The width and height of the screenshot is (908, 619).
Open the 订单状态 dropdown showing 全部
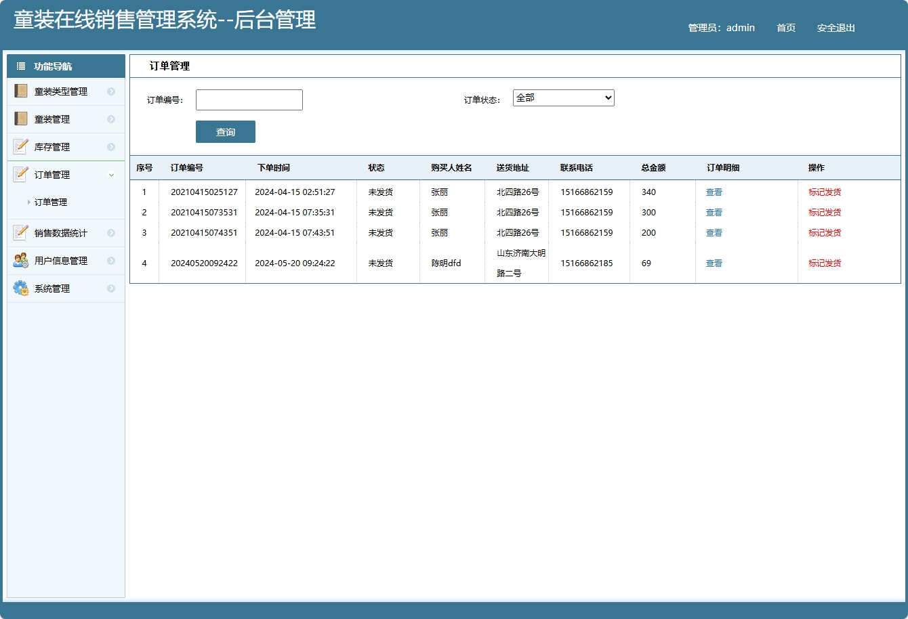(x=563, y=98)
